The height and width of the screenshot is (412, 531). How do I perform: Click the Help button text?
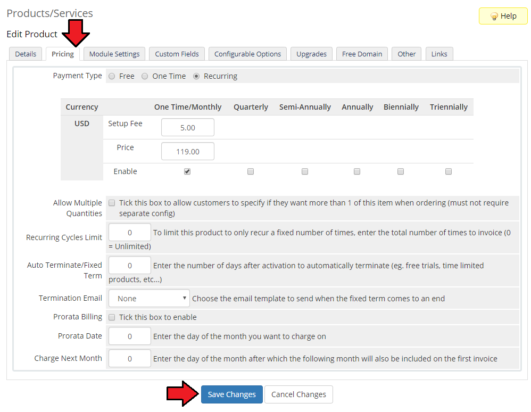point(508,16)
